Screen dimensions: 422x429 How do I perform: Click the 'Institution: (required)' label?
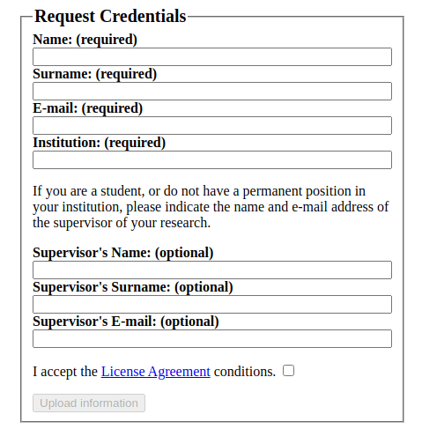point(99,143)
